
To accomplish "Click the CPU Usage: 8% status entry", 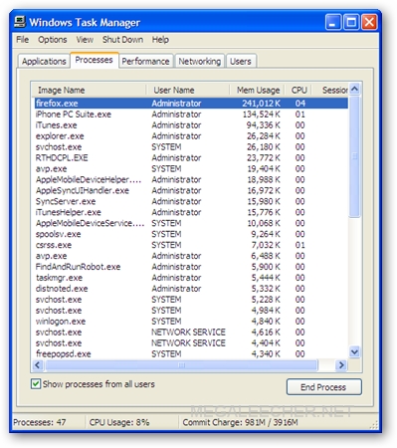I will [x=119, y=422].
